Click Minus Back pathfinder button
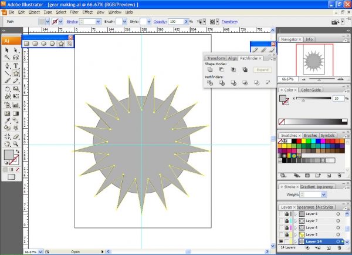Viewport: 352px width, 255px height. pyautogui.click(x=268, y=82)
